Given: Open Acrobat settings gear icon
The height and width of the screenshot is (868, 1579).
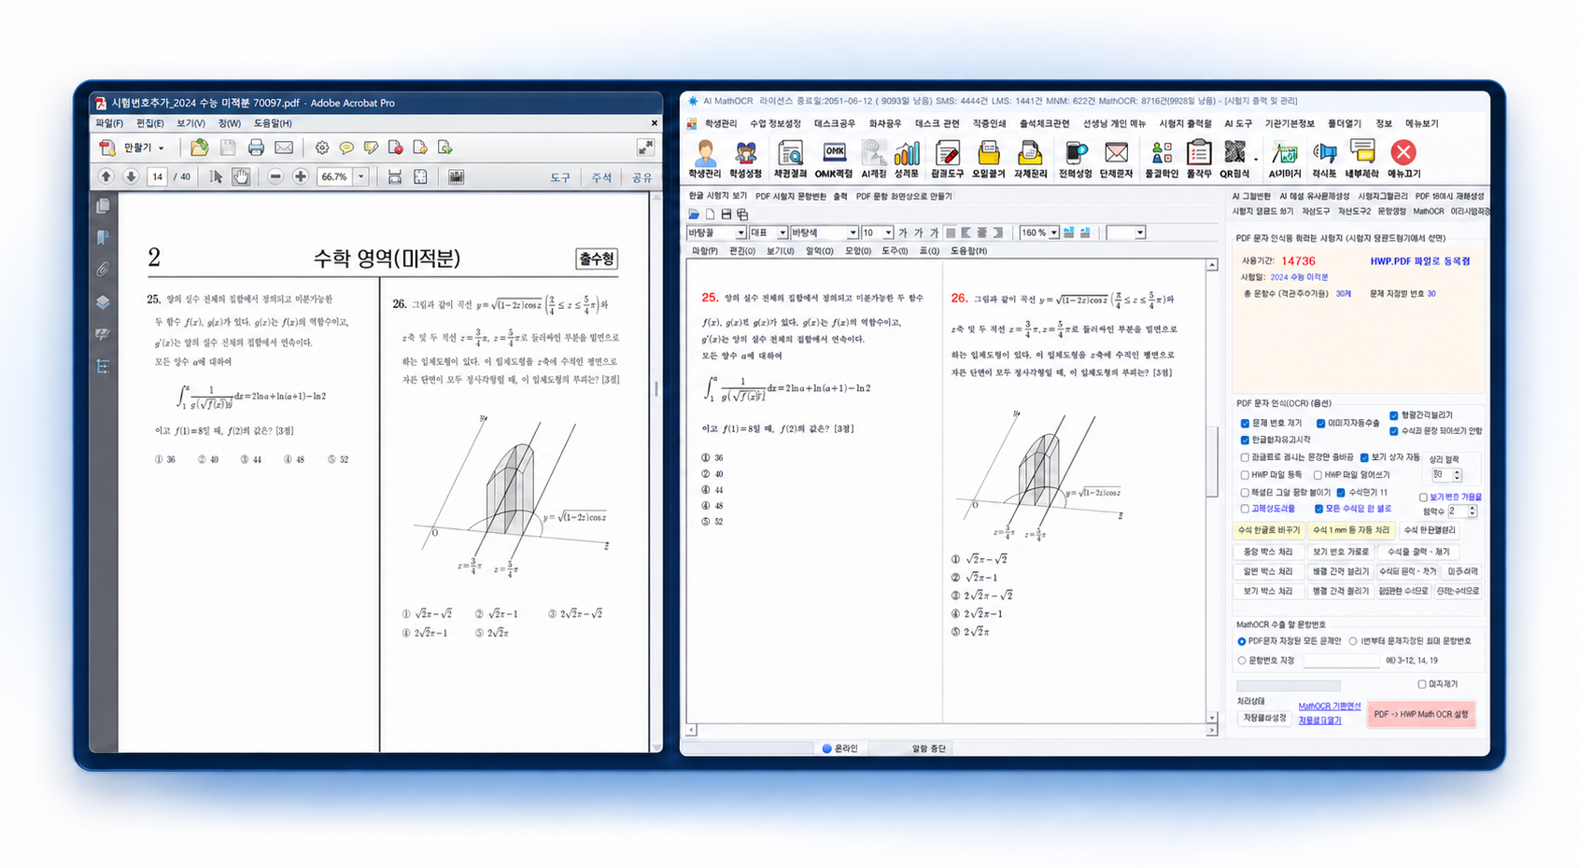Looking at the screenshot, I should (322, 147).
